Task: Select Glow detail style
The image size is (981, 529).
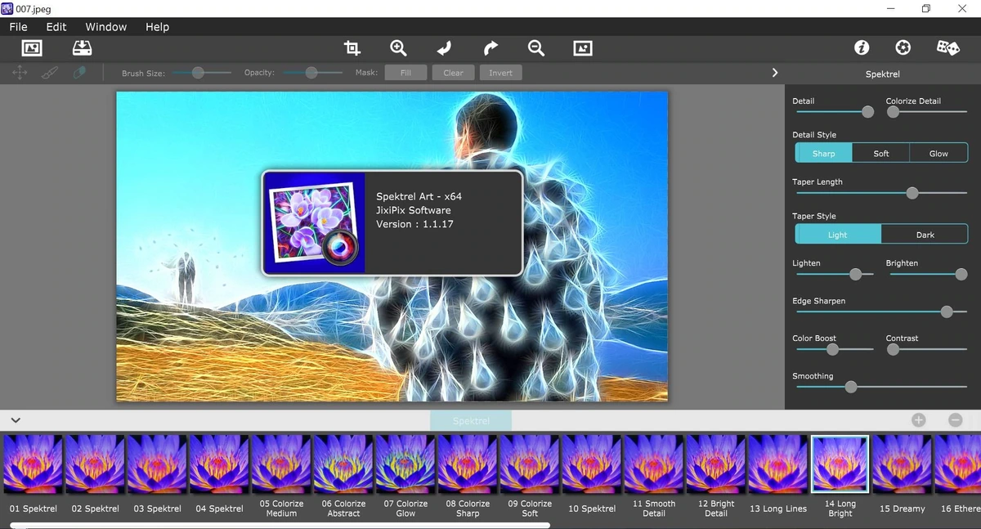Action: (x=938, y=153)
